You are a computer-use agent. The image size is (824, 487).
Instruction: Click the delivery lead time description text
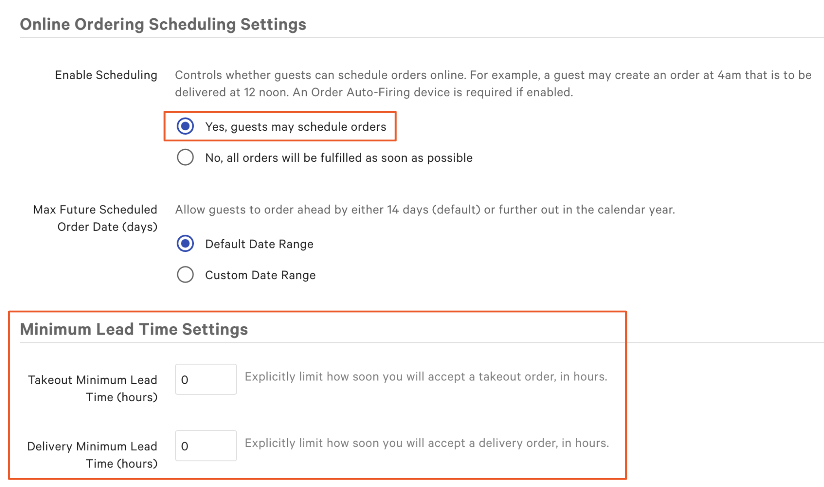427,443
